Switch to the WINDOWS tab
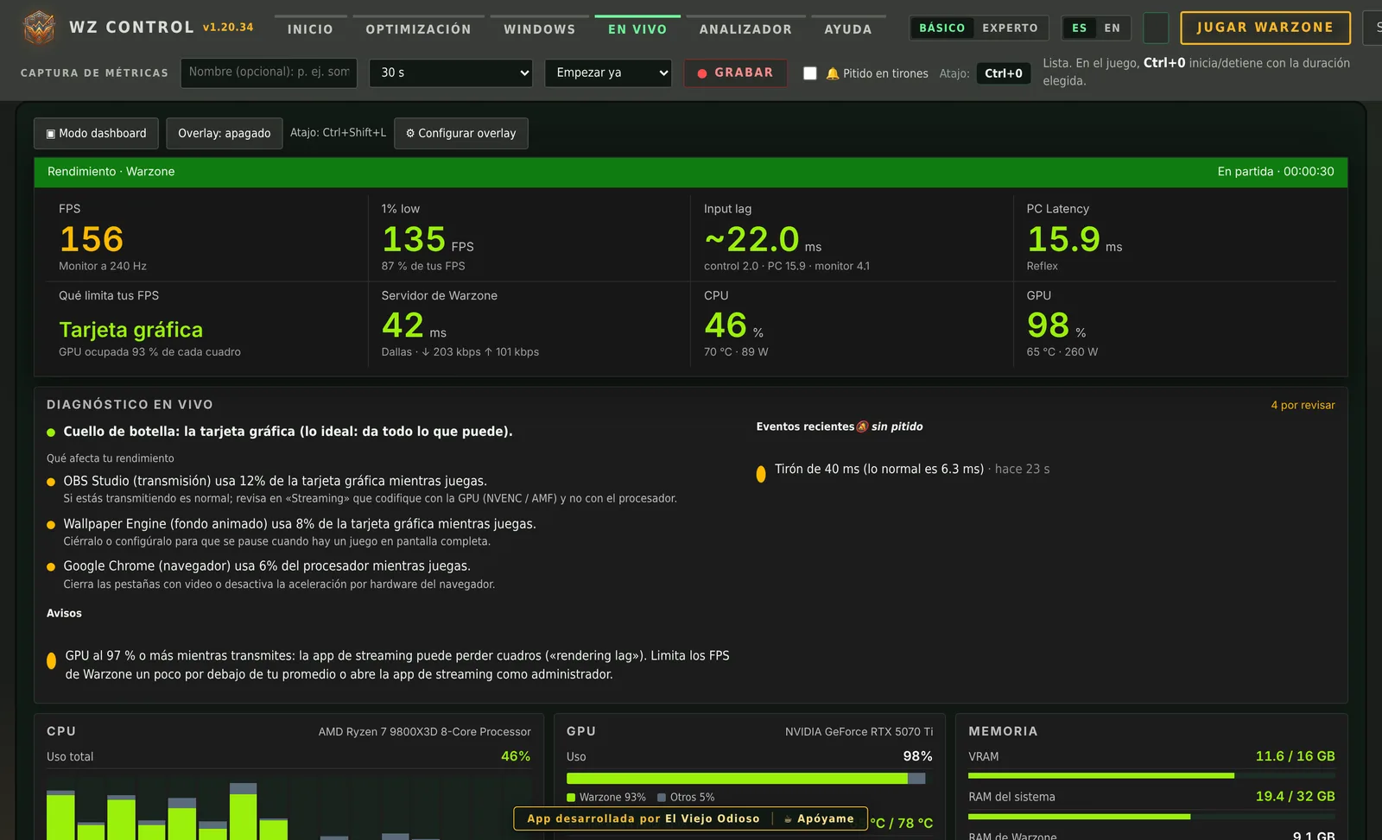The height and width of the screenshot is (840, 1382). click(540, 29)
